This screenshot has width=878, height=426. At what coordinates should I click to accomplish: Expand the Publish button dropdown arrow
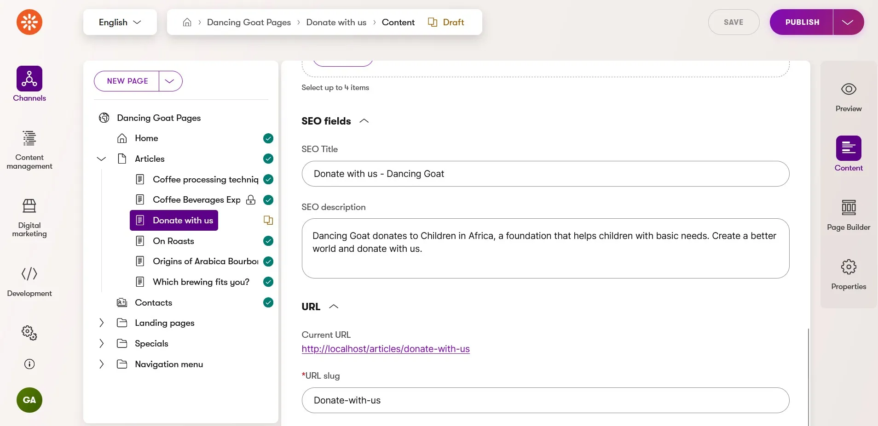848,22
